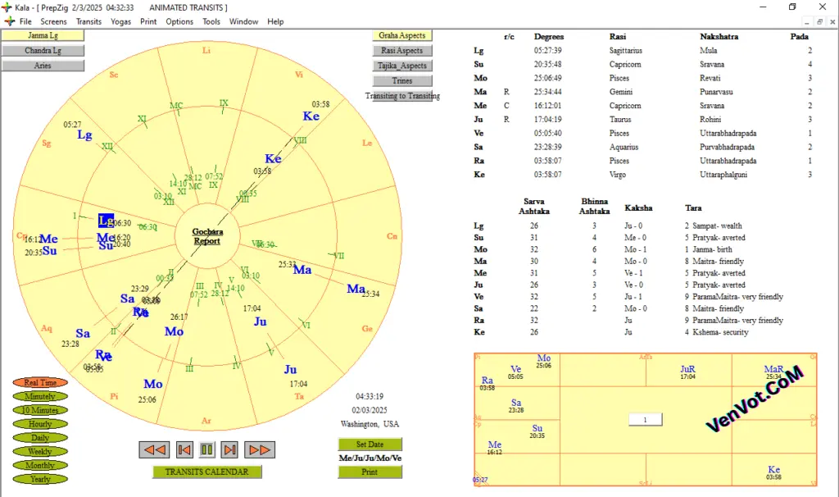Image resolution: width=839 pixels, height=497 pixels.
Task: Click the step forward playback button
Action: point(229,450)
